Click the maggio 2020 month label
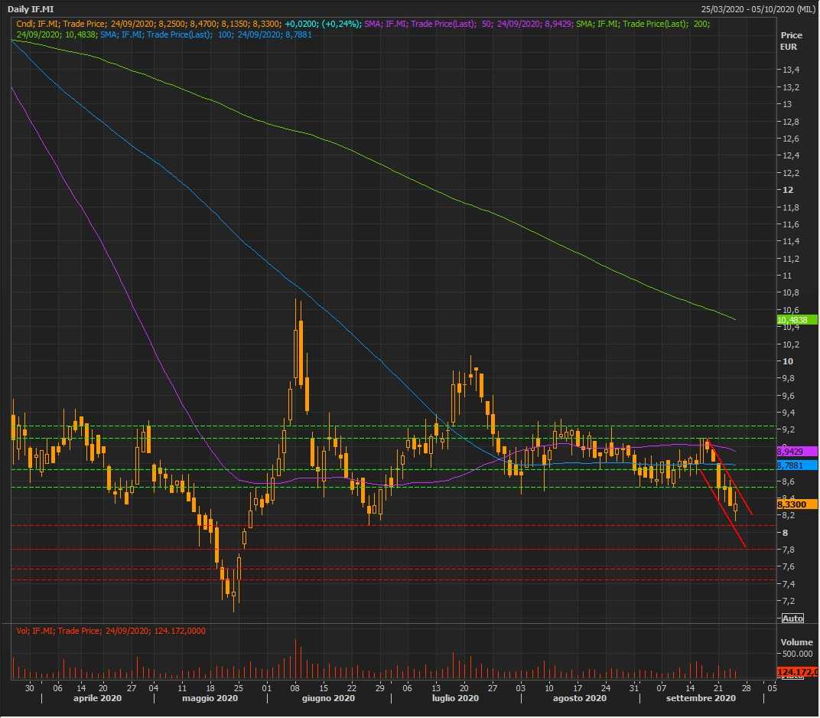This screenshot has width=820, height=718. (211, 699)
